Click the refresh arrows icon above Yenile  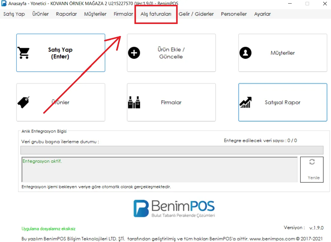tap(312, 162)
